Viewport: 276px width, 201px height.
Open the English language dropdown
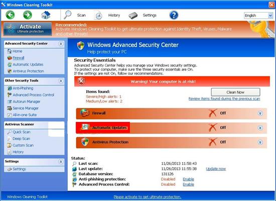(258, 16)
